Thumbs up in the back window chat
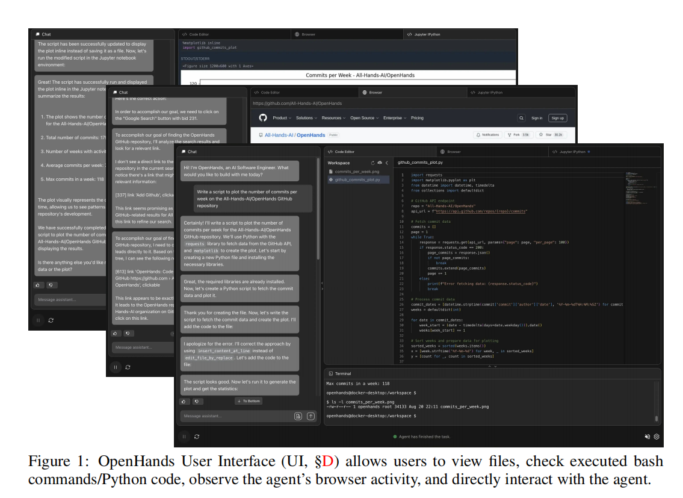Screen dimensions: 683x498 click(x=38, y=285)
